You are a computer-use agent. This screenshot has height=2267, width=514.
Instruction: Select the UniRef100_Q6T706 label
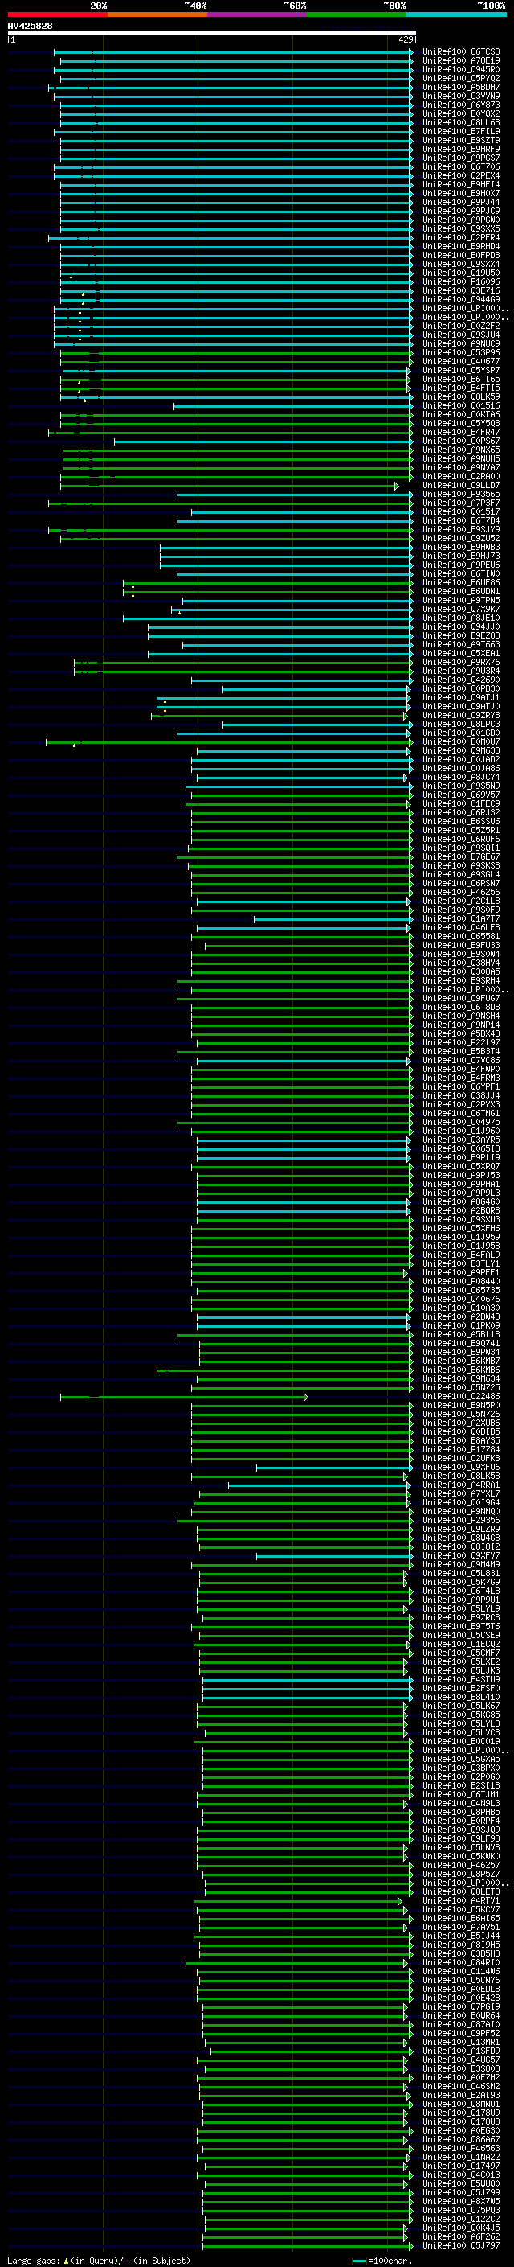pyautogui.click(x=460, y=167)
